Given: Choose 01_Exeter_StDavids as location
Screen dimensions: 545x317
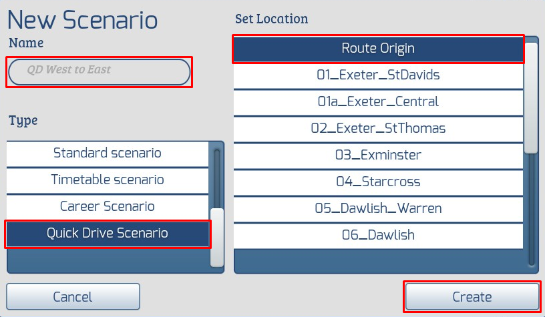Looking at the screenshot, I should (377, 75).
